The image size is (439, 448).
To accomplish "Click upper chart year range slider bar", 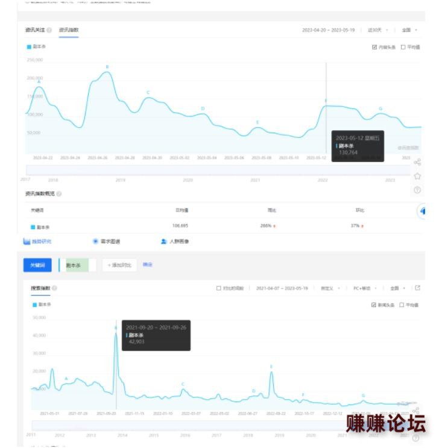I will coord(219,170).
